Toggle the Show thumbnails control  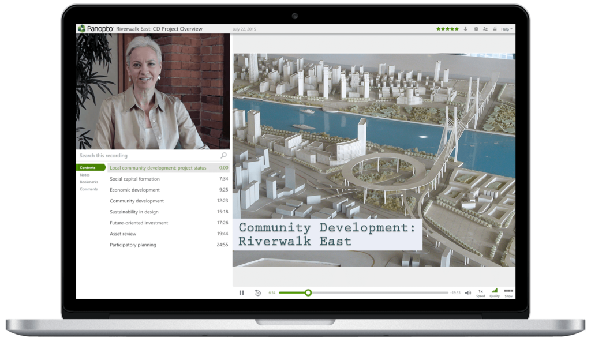point(508,293)
